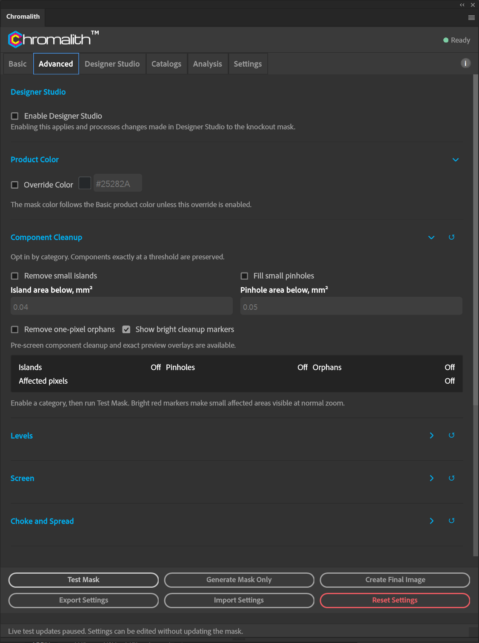
Task: Click the Screen section heading
Action: click(x=22, y=478)
